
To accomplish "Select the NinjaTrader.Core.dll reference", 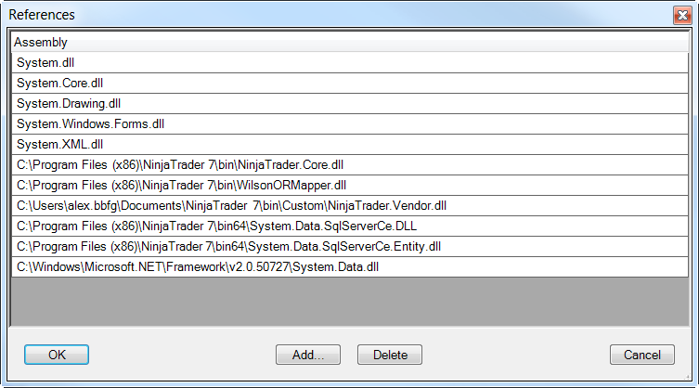I will coord(350,165).
